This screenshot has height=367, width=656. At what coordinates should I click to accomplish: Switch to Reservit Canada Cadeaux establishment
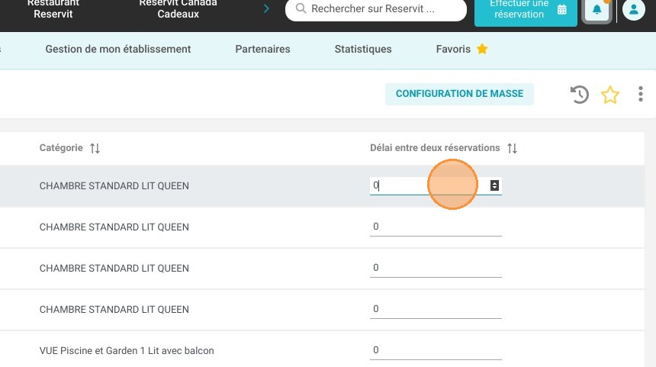coord(178,9)
